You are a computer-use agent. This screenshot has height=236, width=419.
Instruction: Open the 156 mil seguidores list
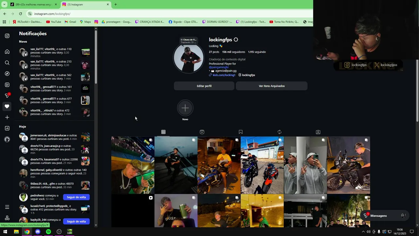click(233, 52)
